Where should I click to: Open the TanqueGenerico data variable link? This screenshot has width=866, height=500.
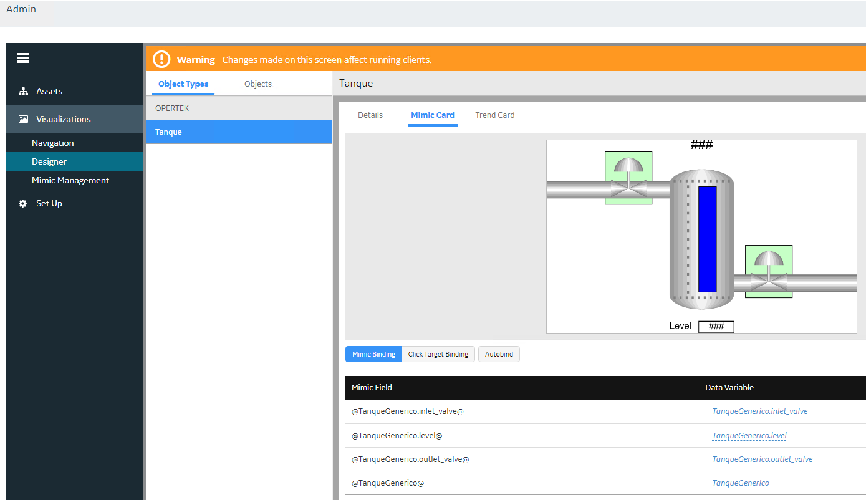click(741, 483)
